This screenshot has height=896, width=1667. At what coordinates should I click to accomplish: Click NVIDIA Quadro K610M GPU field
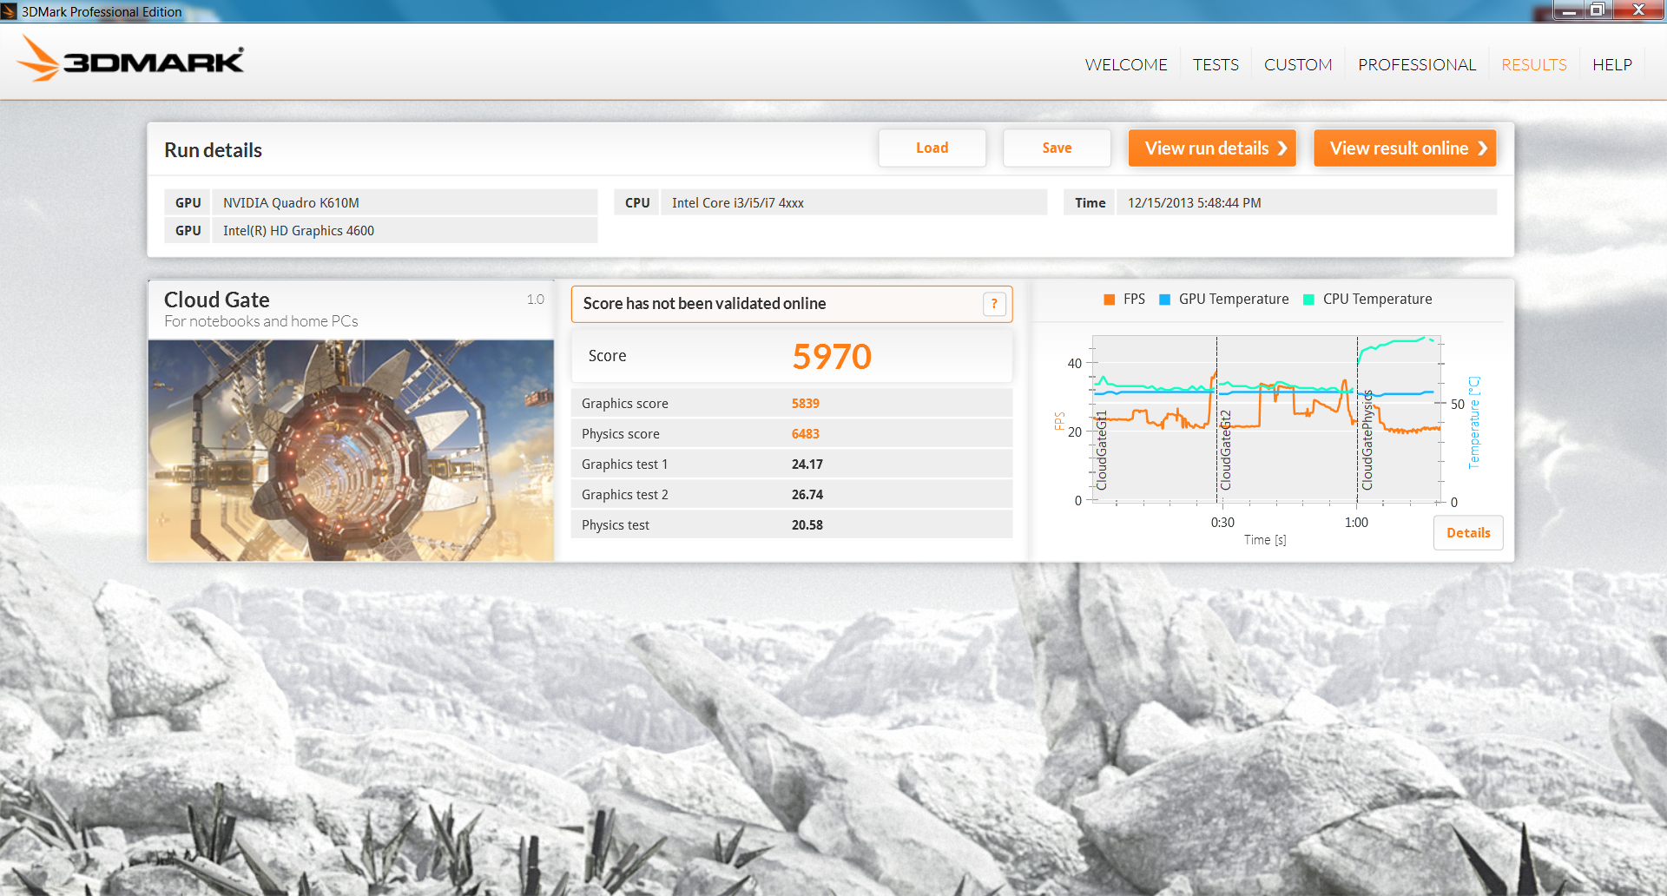(405, 203)
